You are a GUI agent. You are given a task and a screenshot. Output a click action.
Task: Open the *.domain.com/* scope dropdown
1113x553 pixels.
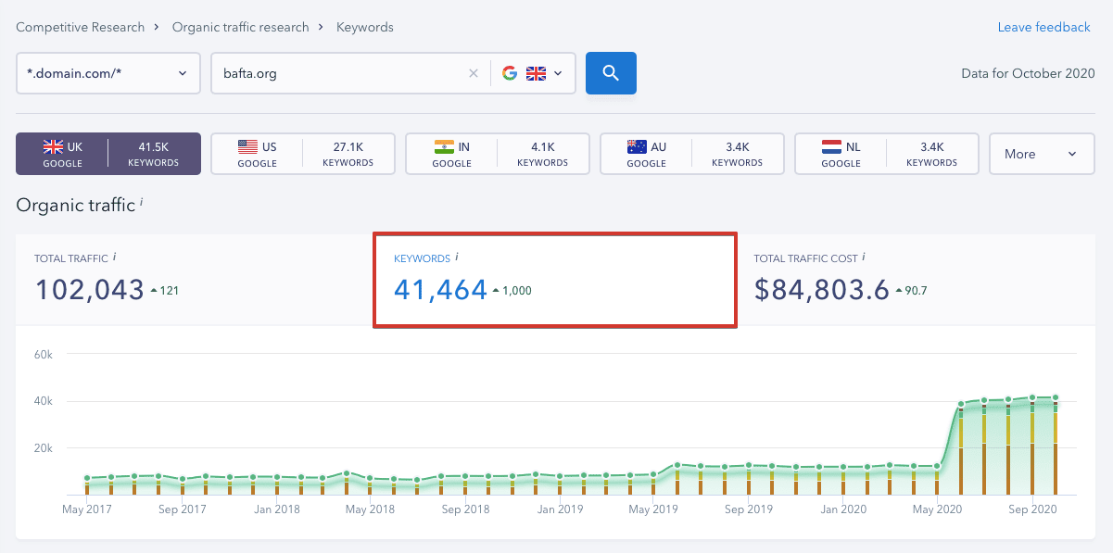108,73
